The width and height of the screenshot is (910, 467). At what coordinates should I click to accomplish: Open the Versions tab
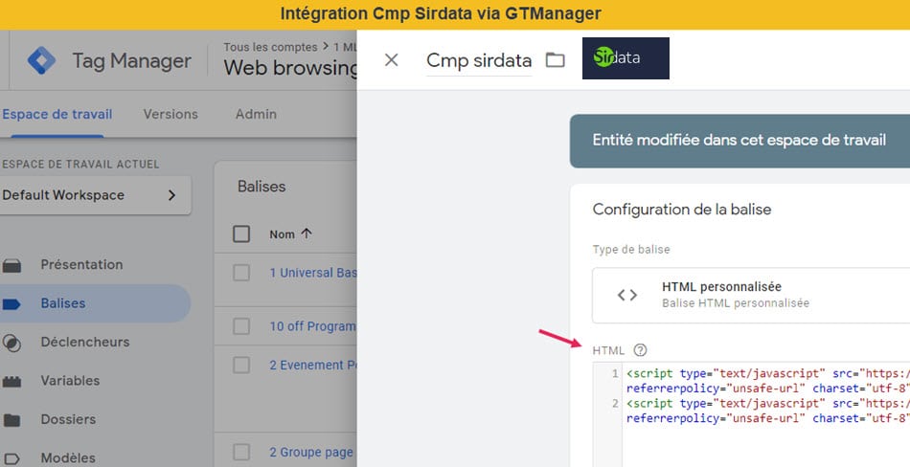(171, 114)
